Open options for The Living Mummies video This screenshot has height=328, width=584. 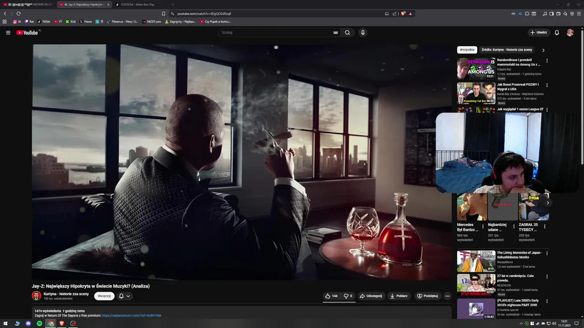point(547,253)
